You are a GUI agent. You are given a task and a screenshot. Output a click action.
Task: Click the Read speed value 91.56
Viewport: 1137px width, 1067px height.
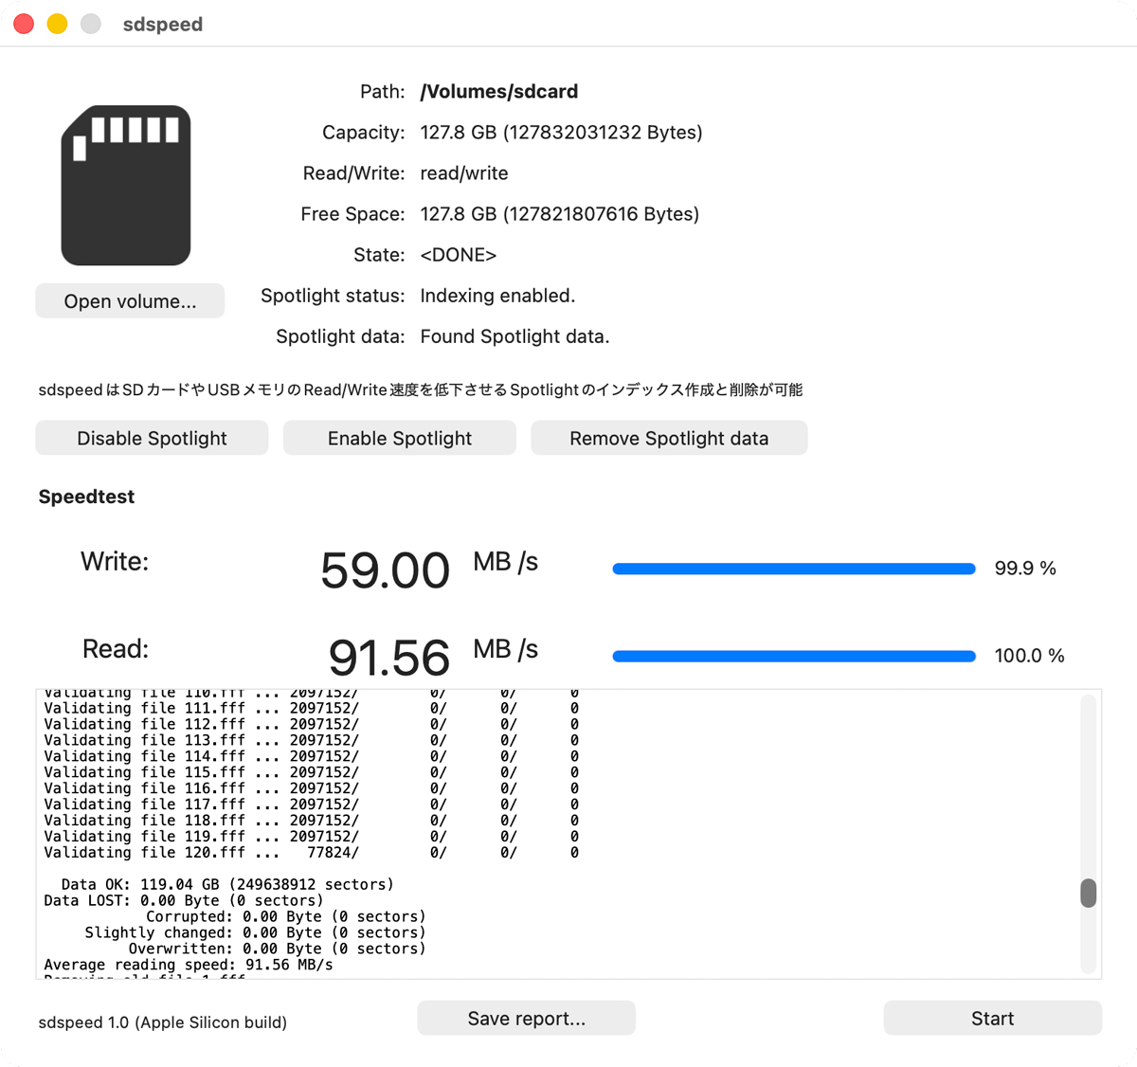388,658
